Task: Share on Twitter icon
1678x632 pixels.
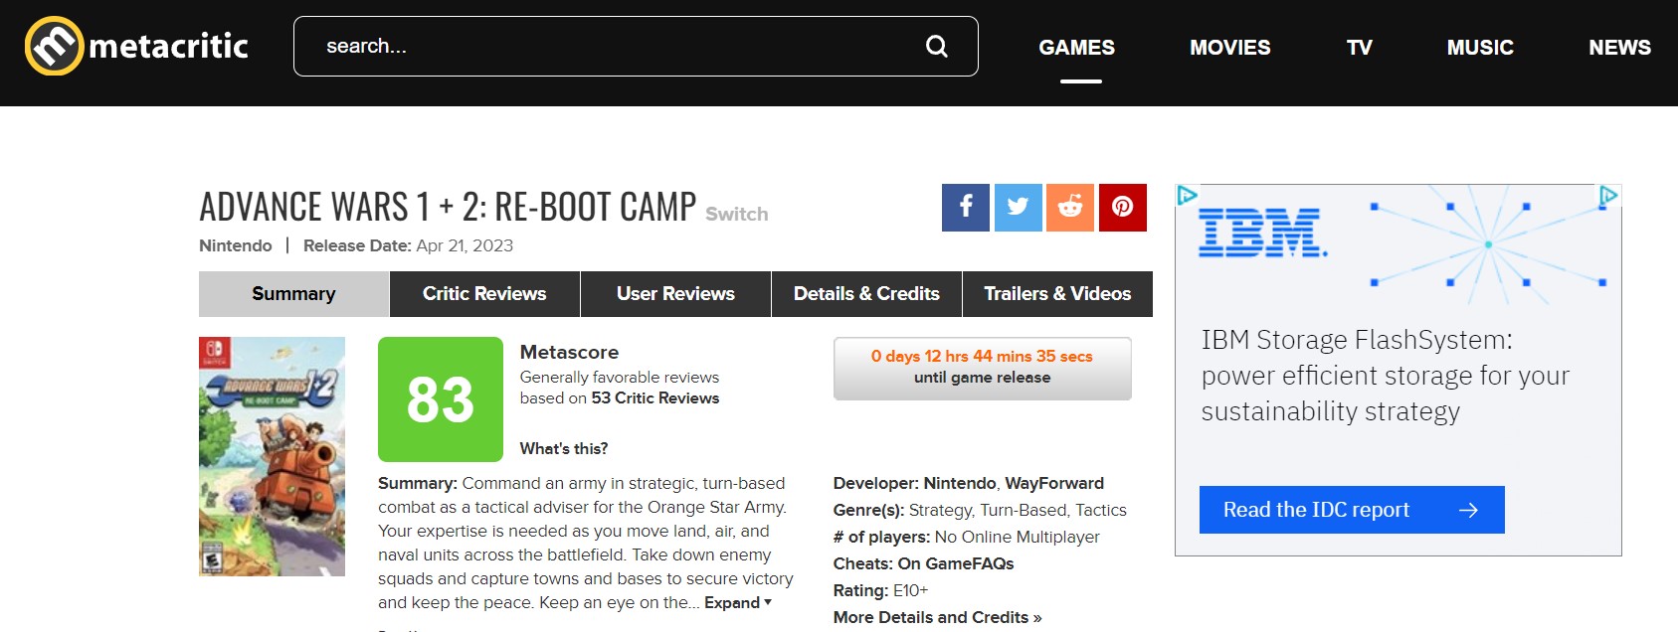Action: [1019, 207]
